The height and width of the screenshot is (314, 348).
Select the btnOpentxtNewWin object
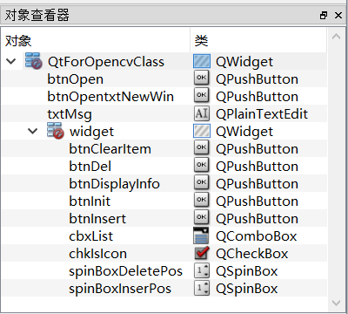(x=110, y=97)
